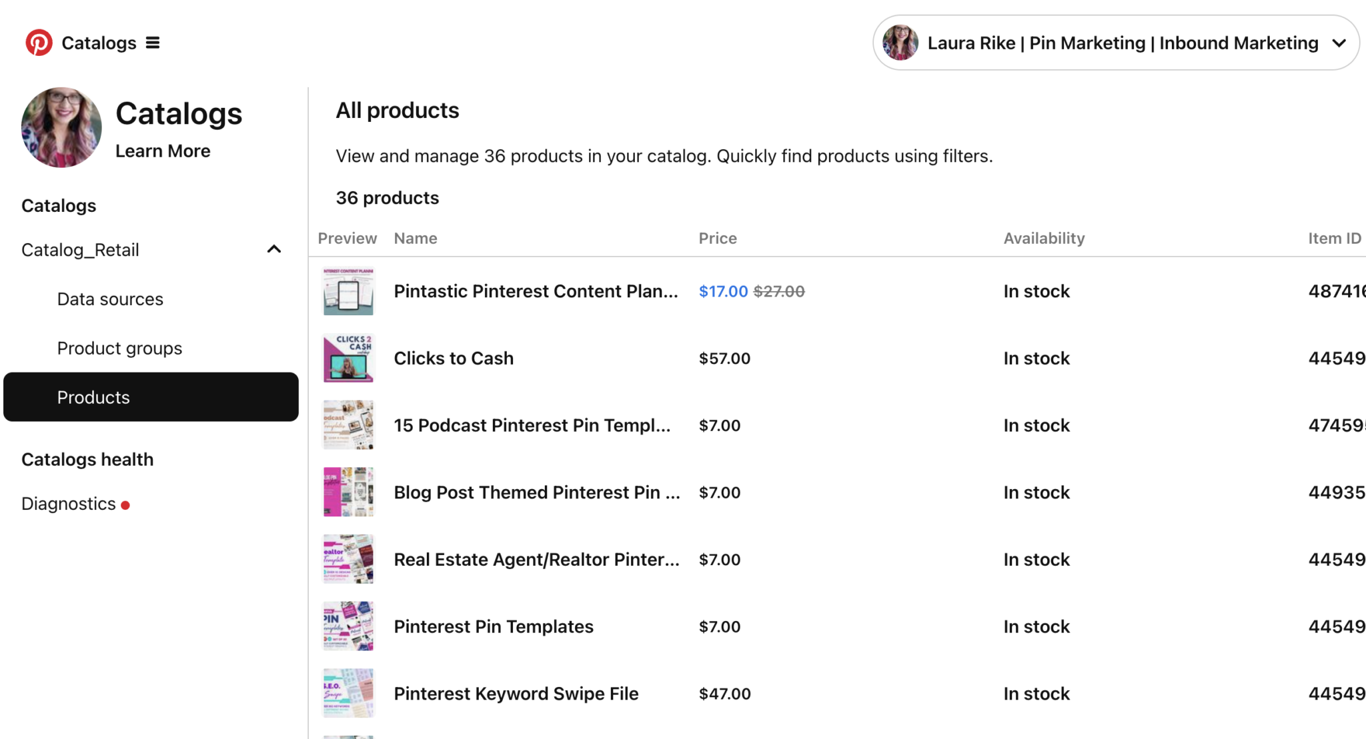Click the Pinterest Keyword Swipe File preview image
Screen dimensions: 1366x739
(348, 693)
